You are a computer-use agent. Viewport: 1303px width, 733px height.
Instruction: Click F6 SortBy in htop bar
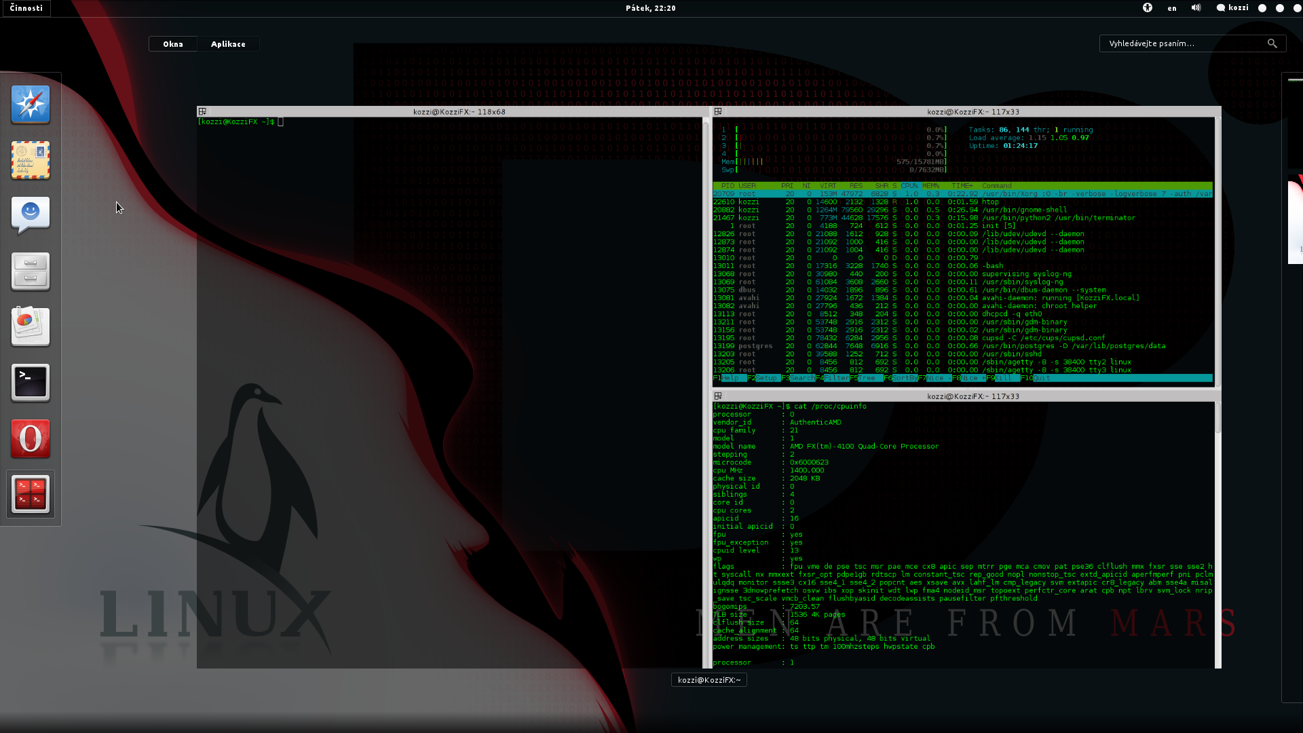(x=901, y=378)
